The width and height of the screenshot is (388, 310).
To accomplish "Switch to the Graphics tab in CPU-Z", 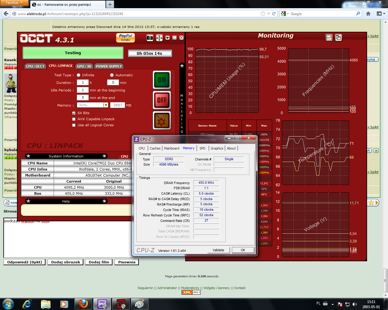I will click(x=217, y=148).
